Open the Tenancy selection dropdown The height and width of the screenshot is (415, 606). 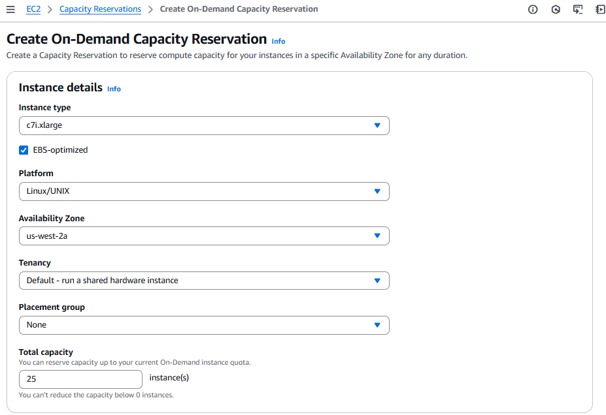pos(196,281)
